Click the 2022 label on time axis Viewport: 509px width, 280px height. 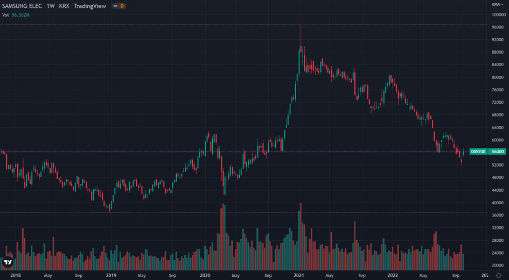click(x=393, y=275)
